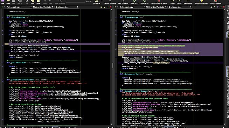
Task: Click the Paste toolbar icon
Action: coord(38,2)
